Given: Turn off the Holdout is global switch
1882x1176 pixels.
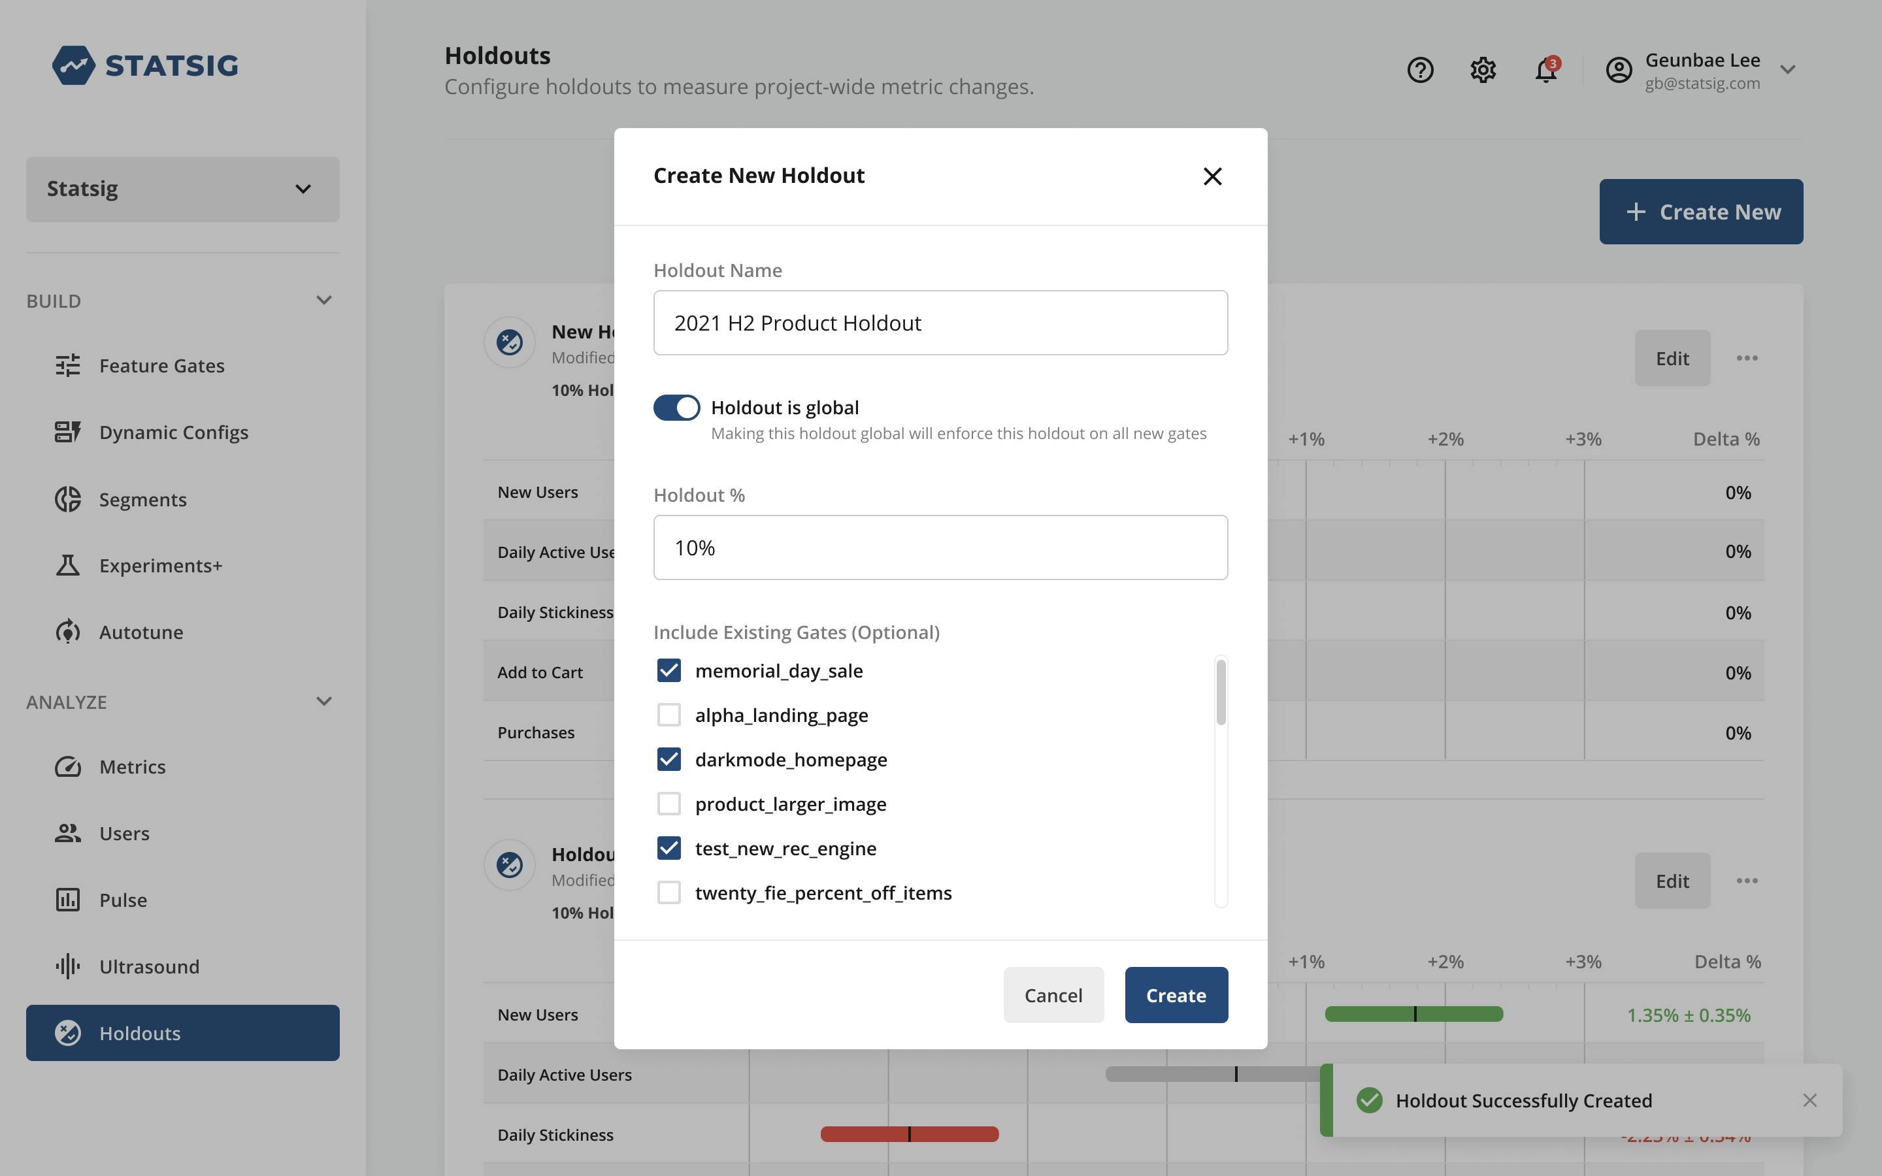Looking at the screenshot, I should coord(676,408).
